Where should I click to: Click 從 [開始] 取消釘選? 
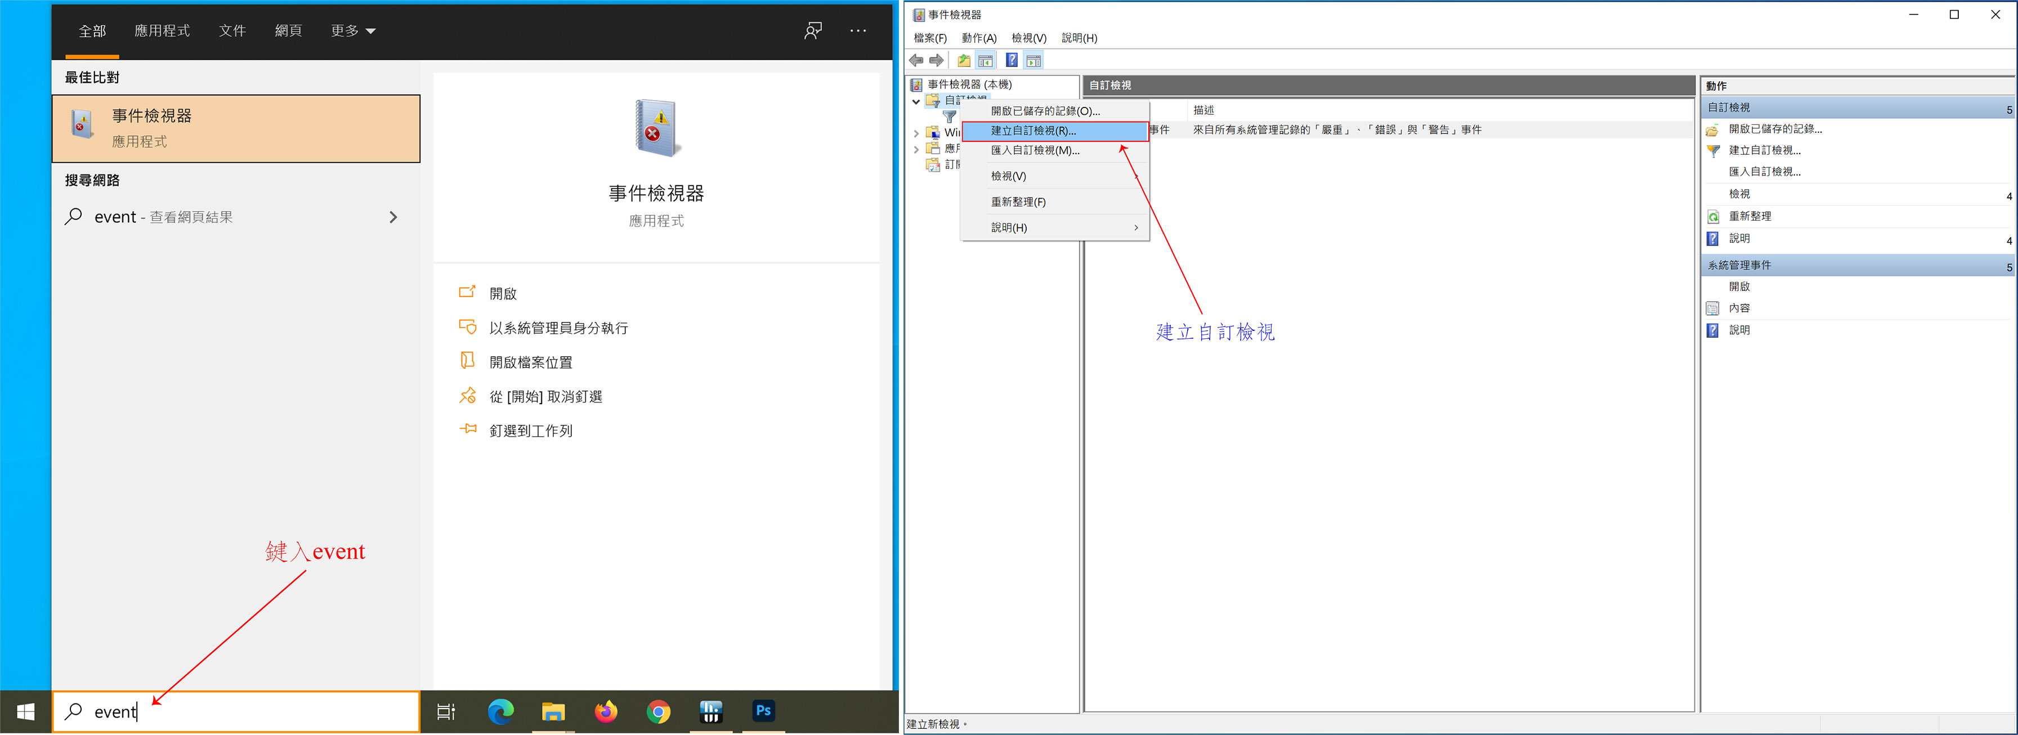click(x=545, y=397)
